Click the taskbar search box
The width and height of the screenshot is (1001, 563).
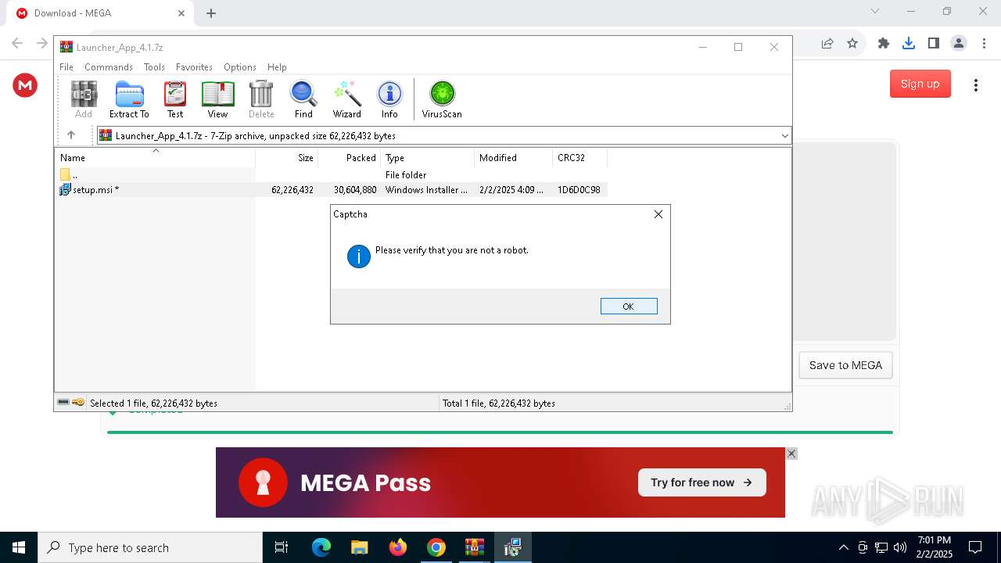(150, 547)
